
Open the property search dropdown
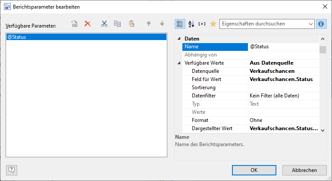311,24
